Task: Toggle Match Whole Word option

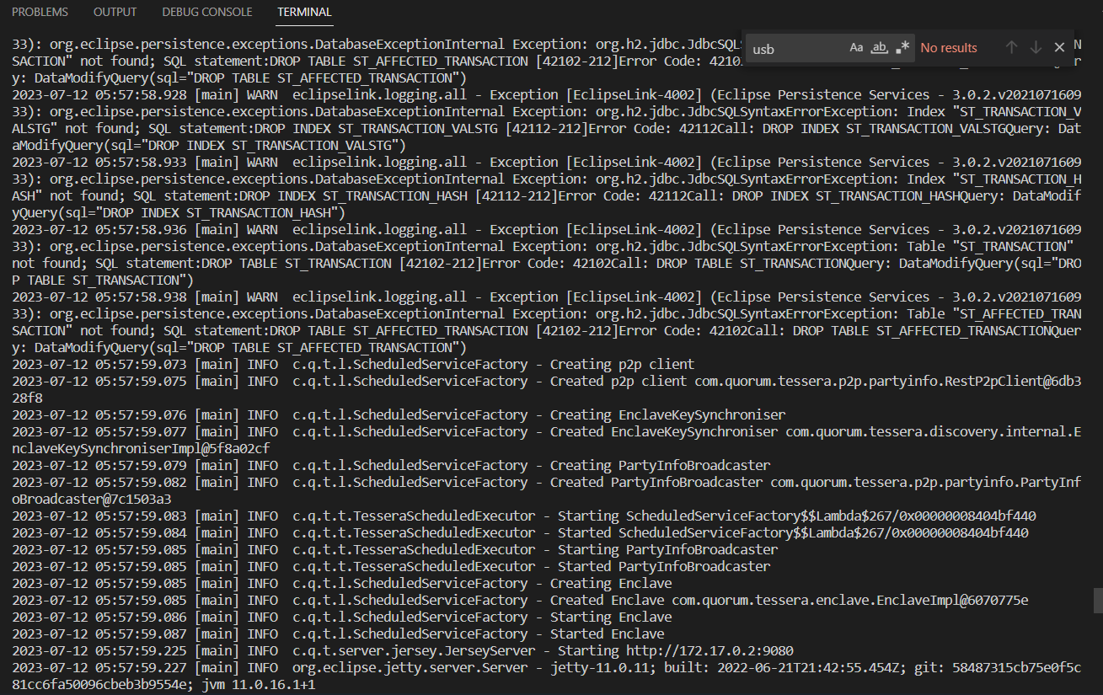Action: (877, 48)
